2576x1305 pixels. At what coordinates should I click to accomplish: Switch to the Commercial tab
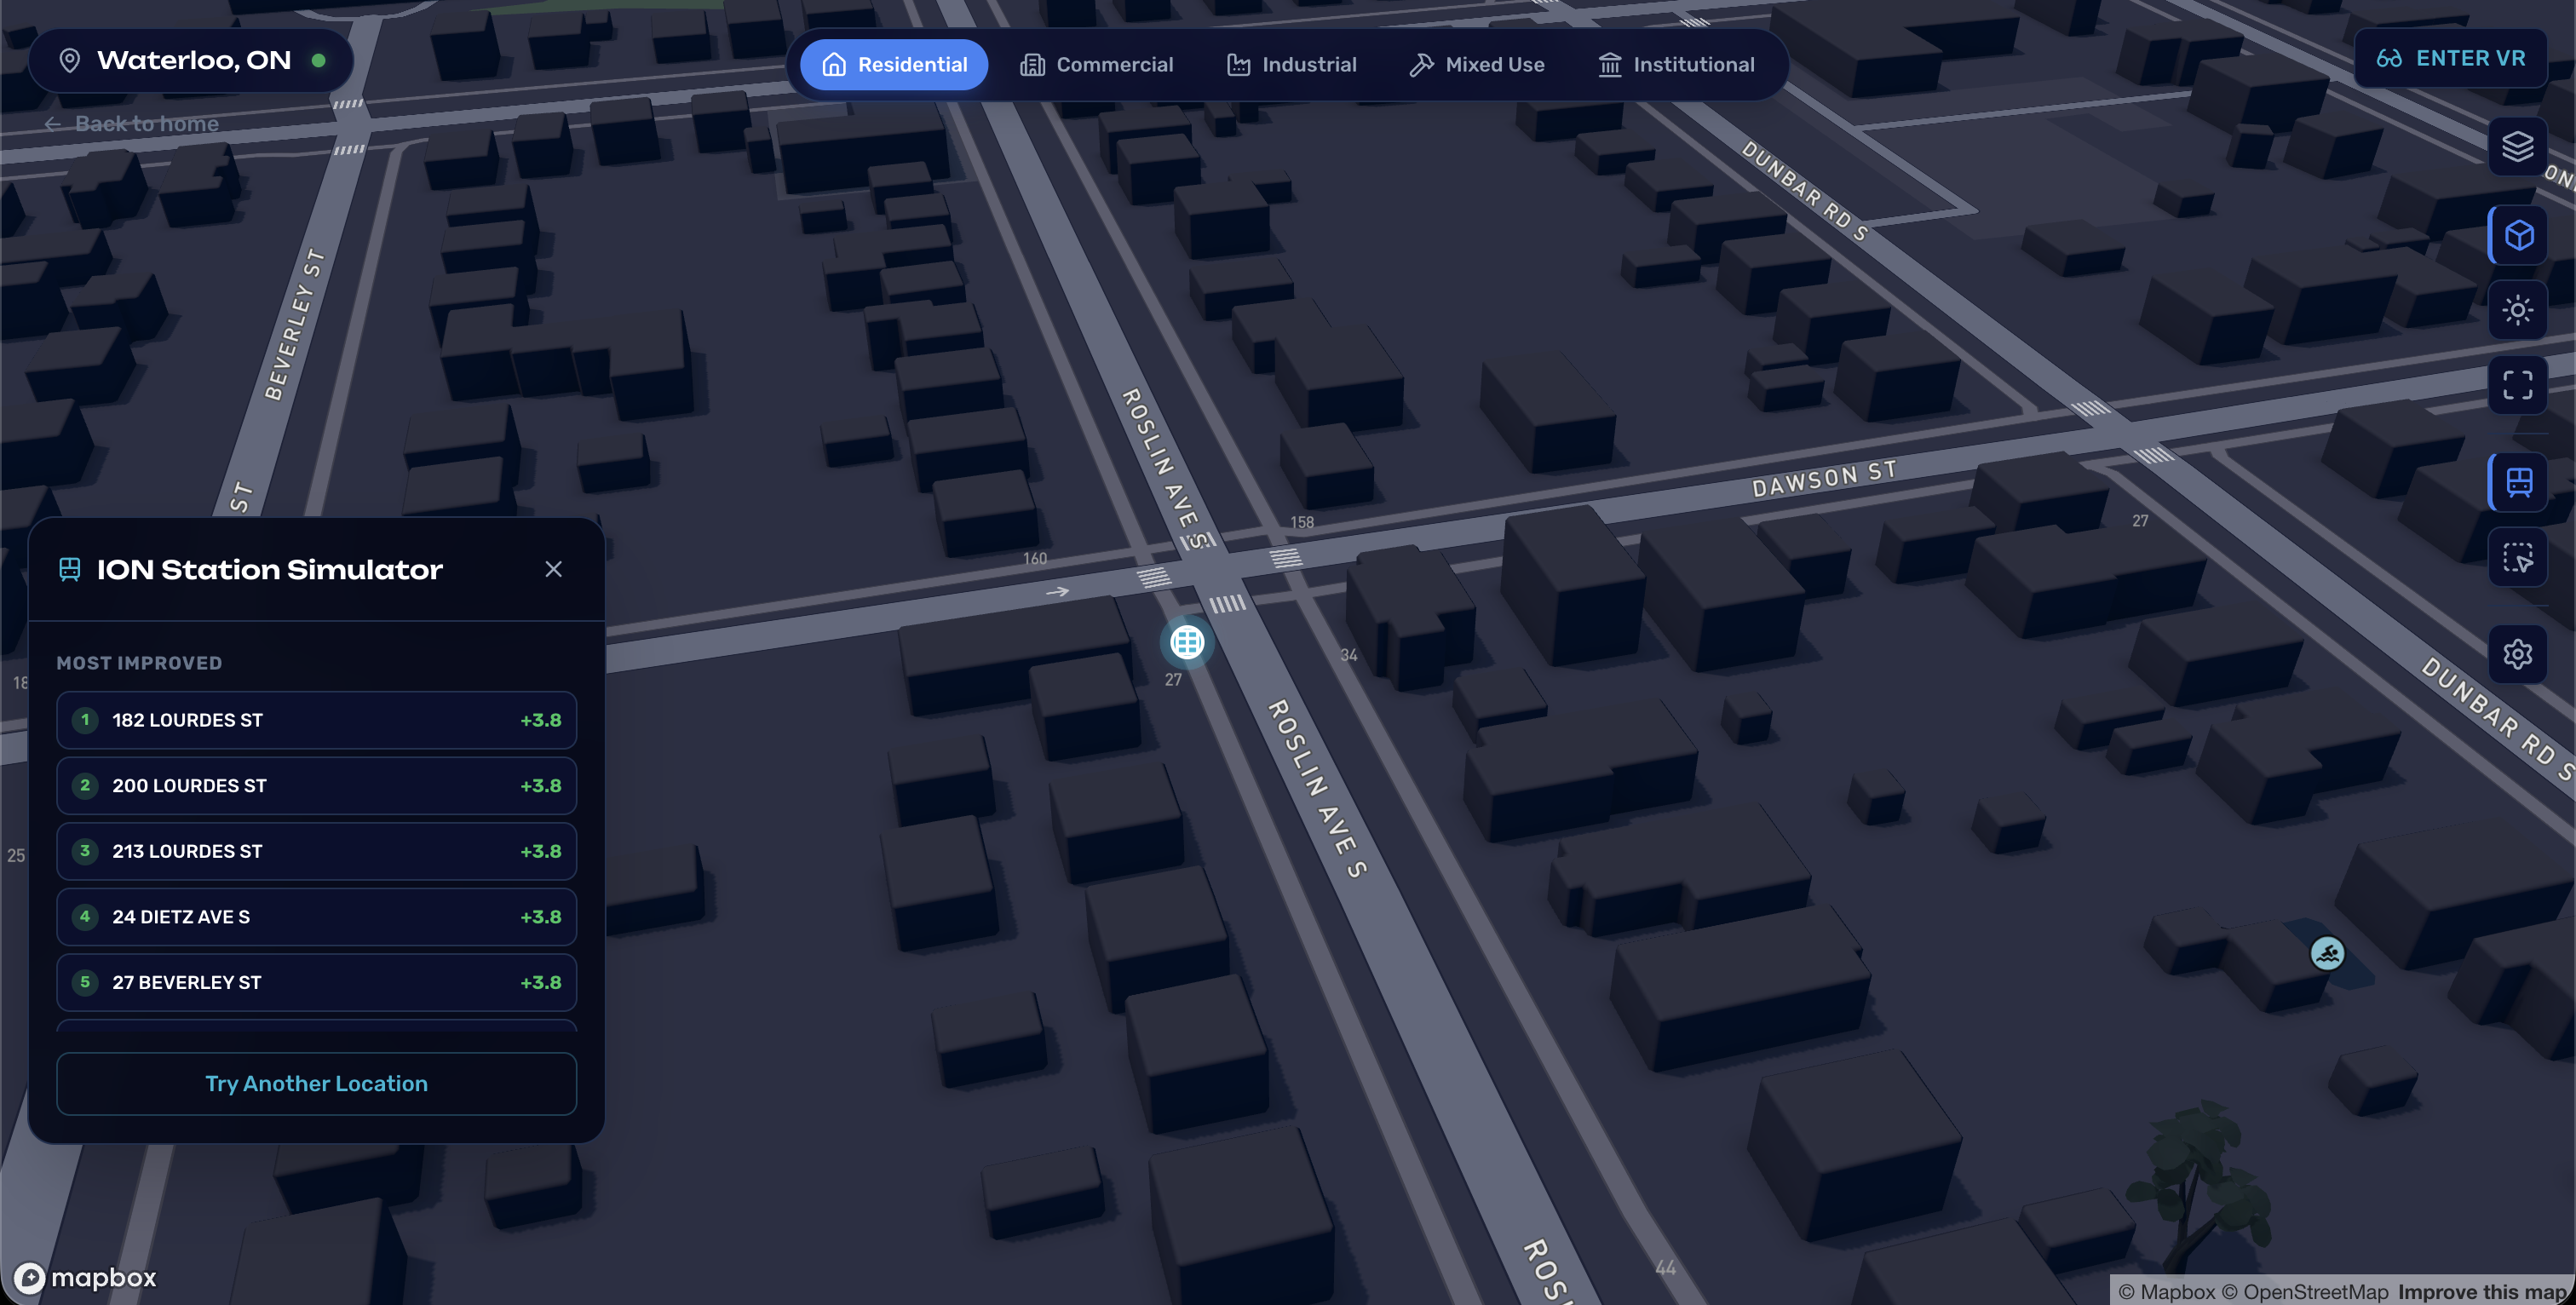pos(1096,65)
